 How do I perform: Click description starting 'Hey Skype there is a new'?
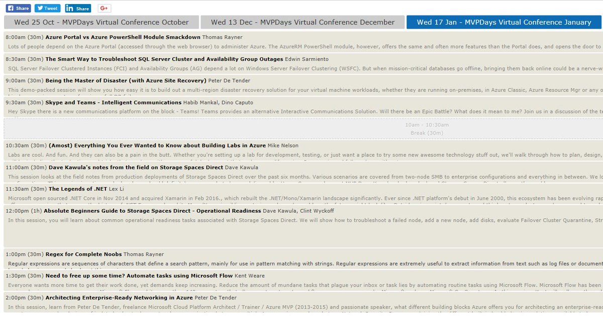pyautogui.click(x=306, y=111)
